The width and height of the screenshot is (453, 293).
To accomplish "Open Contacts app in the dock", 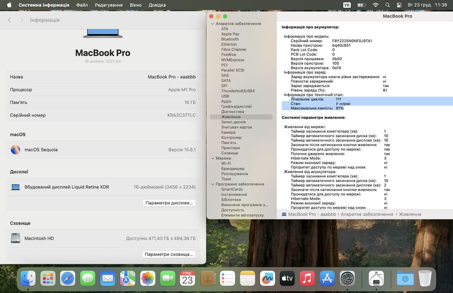I will pyautogui.click(x=207, y=278).
